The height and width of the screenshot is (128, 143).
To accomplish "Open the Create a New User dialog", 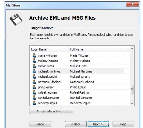I will tap(52, 111).
